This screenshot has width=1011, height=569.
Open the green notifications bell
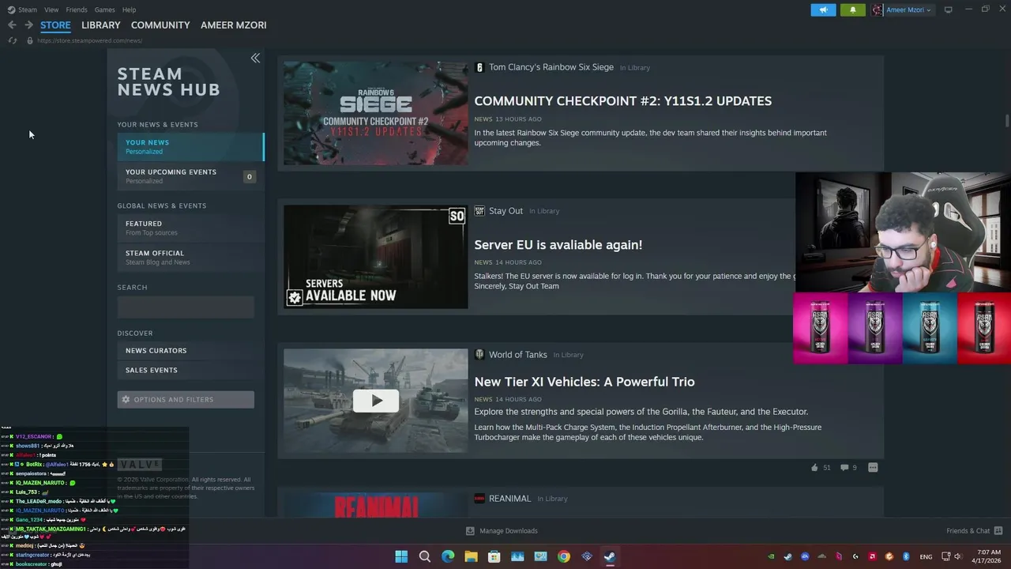852,9
